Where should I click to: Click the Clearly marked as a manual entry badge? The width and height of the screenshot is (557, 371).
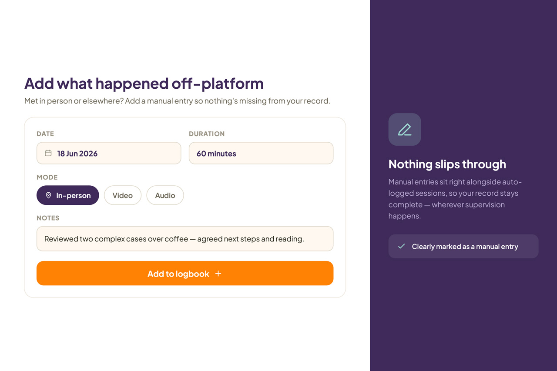(x=463, y=246)
